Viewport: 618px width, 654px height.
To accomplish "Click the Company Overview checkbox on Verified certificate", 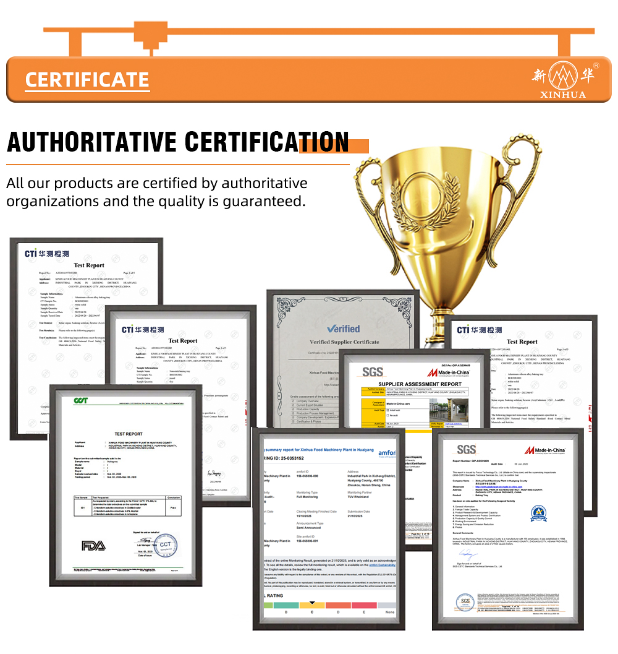I will (293, 401).
